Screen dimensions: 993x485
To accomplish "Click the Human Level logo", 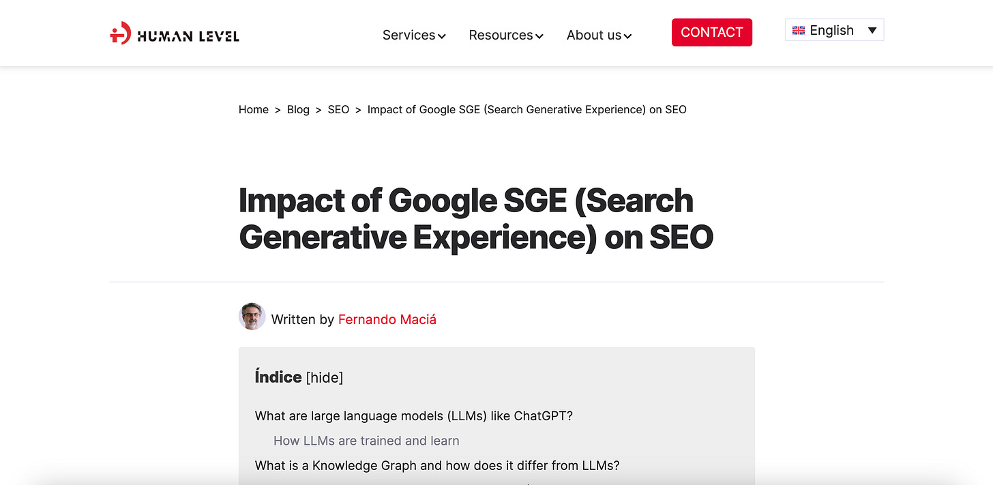I will tap(174, 32).
